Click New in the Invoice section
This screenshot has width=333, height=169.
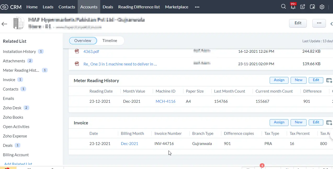(298, 122)
